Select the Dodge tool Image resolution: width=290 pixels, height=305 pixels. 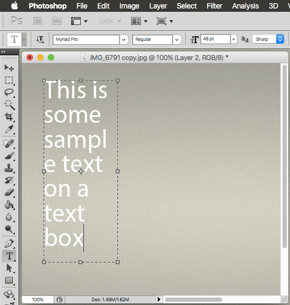pyautogui.click(x=9, y=229)
